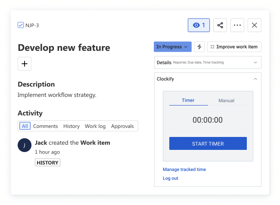Click the sparkle icon in Improve work item
The width and height of the screenshot is (280, 205).
(x=212, y=47)
